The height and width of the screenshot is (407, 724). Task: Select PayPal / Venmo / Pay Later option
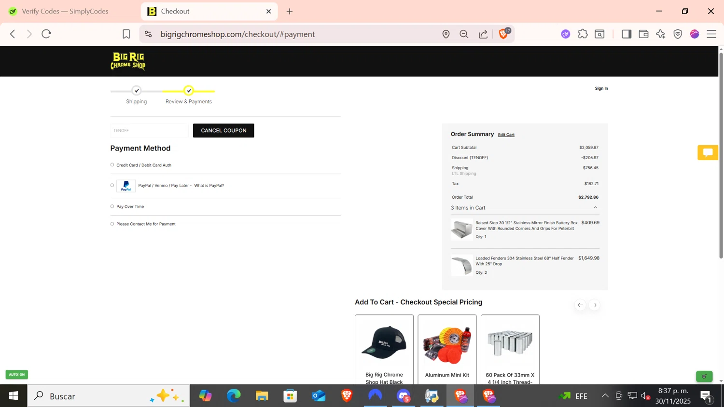coord(112,185)
